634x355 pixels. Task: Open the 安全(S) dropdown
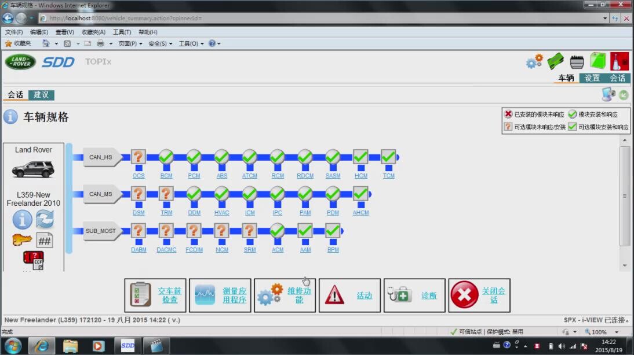pos(161,43)
